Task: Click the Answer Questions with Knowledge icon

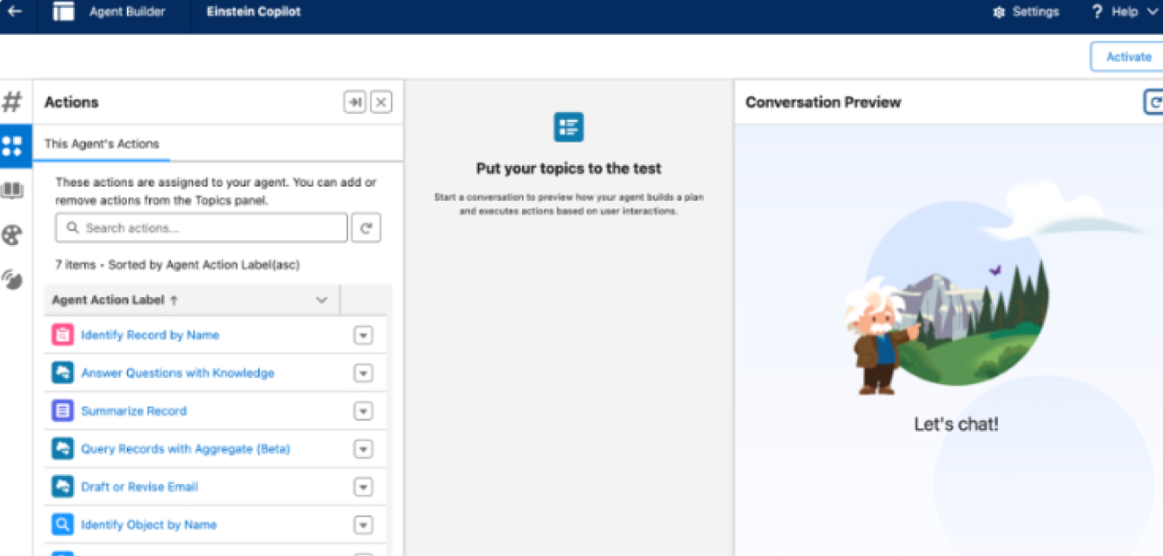Action: click(x=63, y=373)
